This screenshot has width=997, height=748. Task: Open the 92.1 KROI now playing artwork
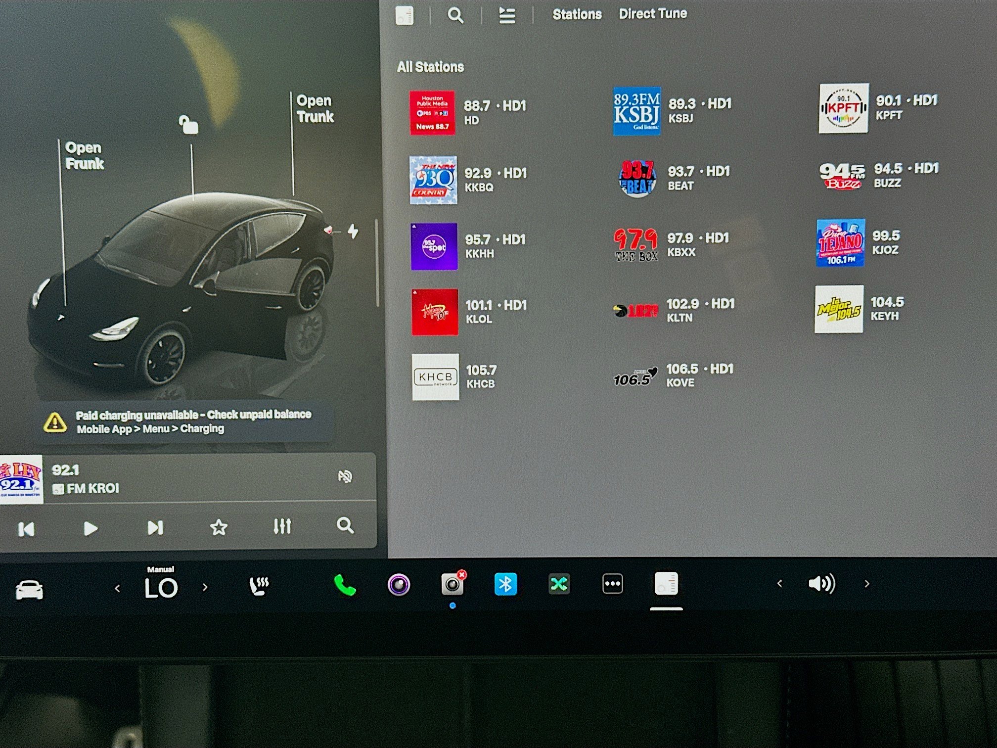pyautogui.click(x=21, y=479)
